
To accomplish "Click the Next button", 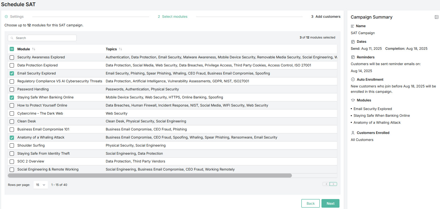I will tap(330, 203).
